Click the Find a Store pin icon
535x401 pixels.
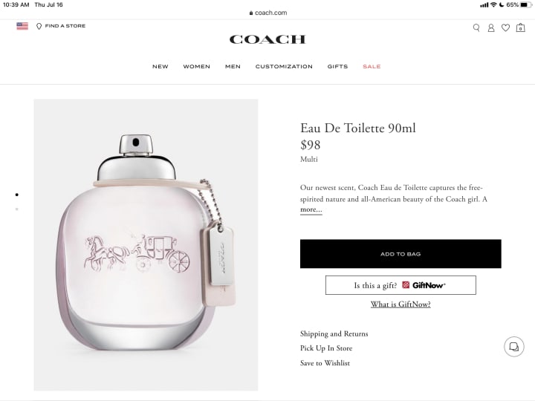(x=39, y=26)
